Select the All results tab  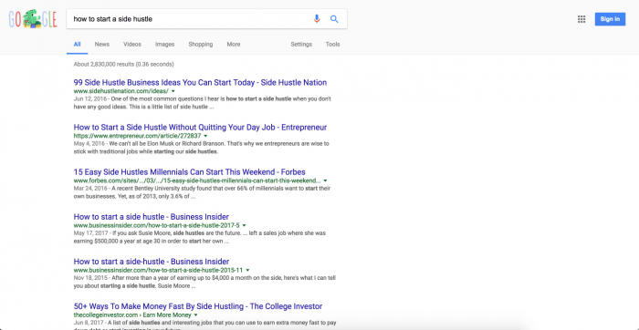(x=77, y=45)
